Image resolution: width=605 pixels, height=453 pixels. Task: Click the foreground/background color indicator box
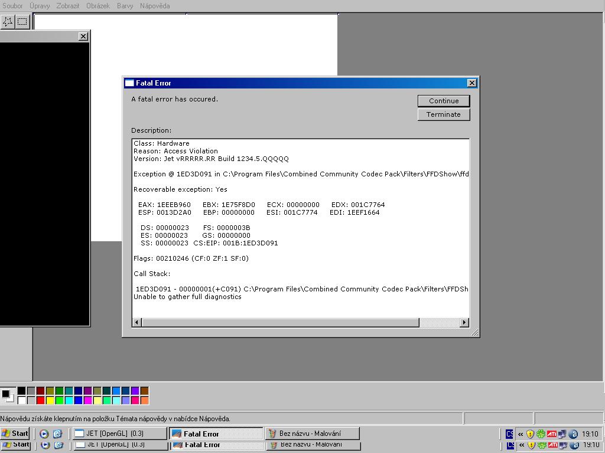pos(8,396)
